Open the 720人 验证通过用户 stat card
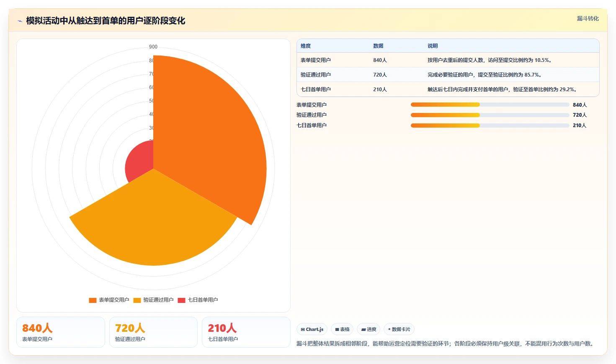The width and height of the screenshot is (616, 364). [x=153, y=332]
